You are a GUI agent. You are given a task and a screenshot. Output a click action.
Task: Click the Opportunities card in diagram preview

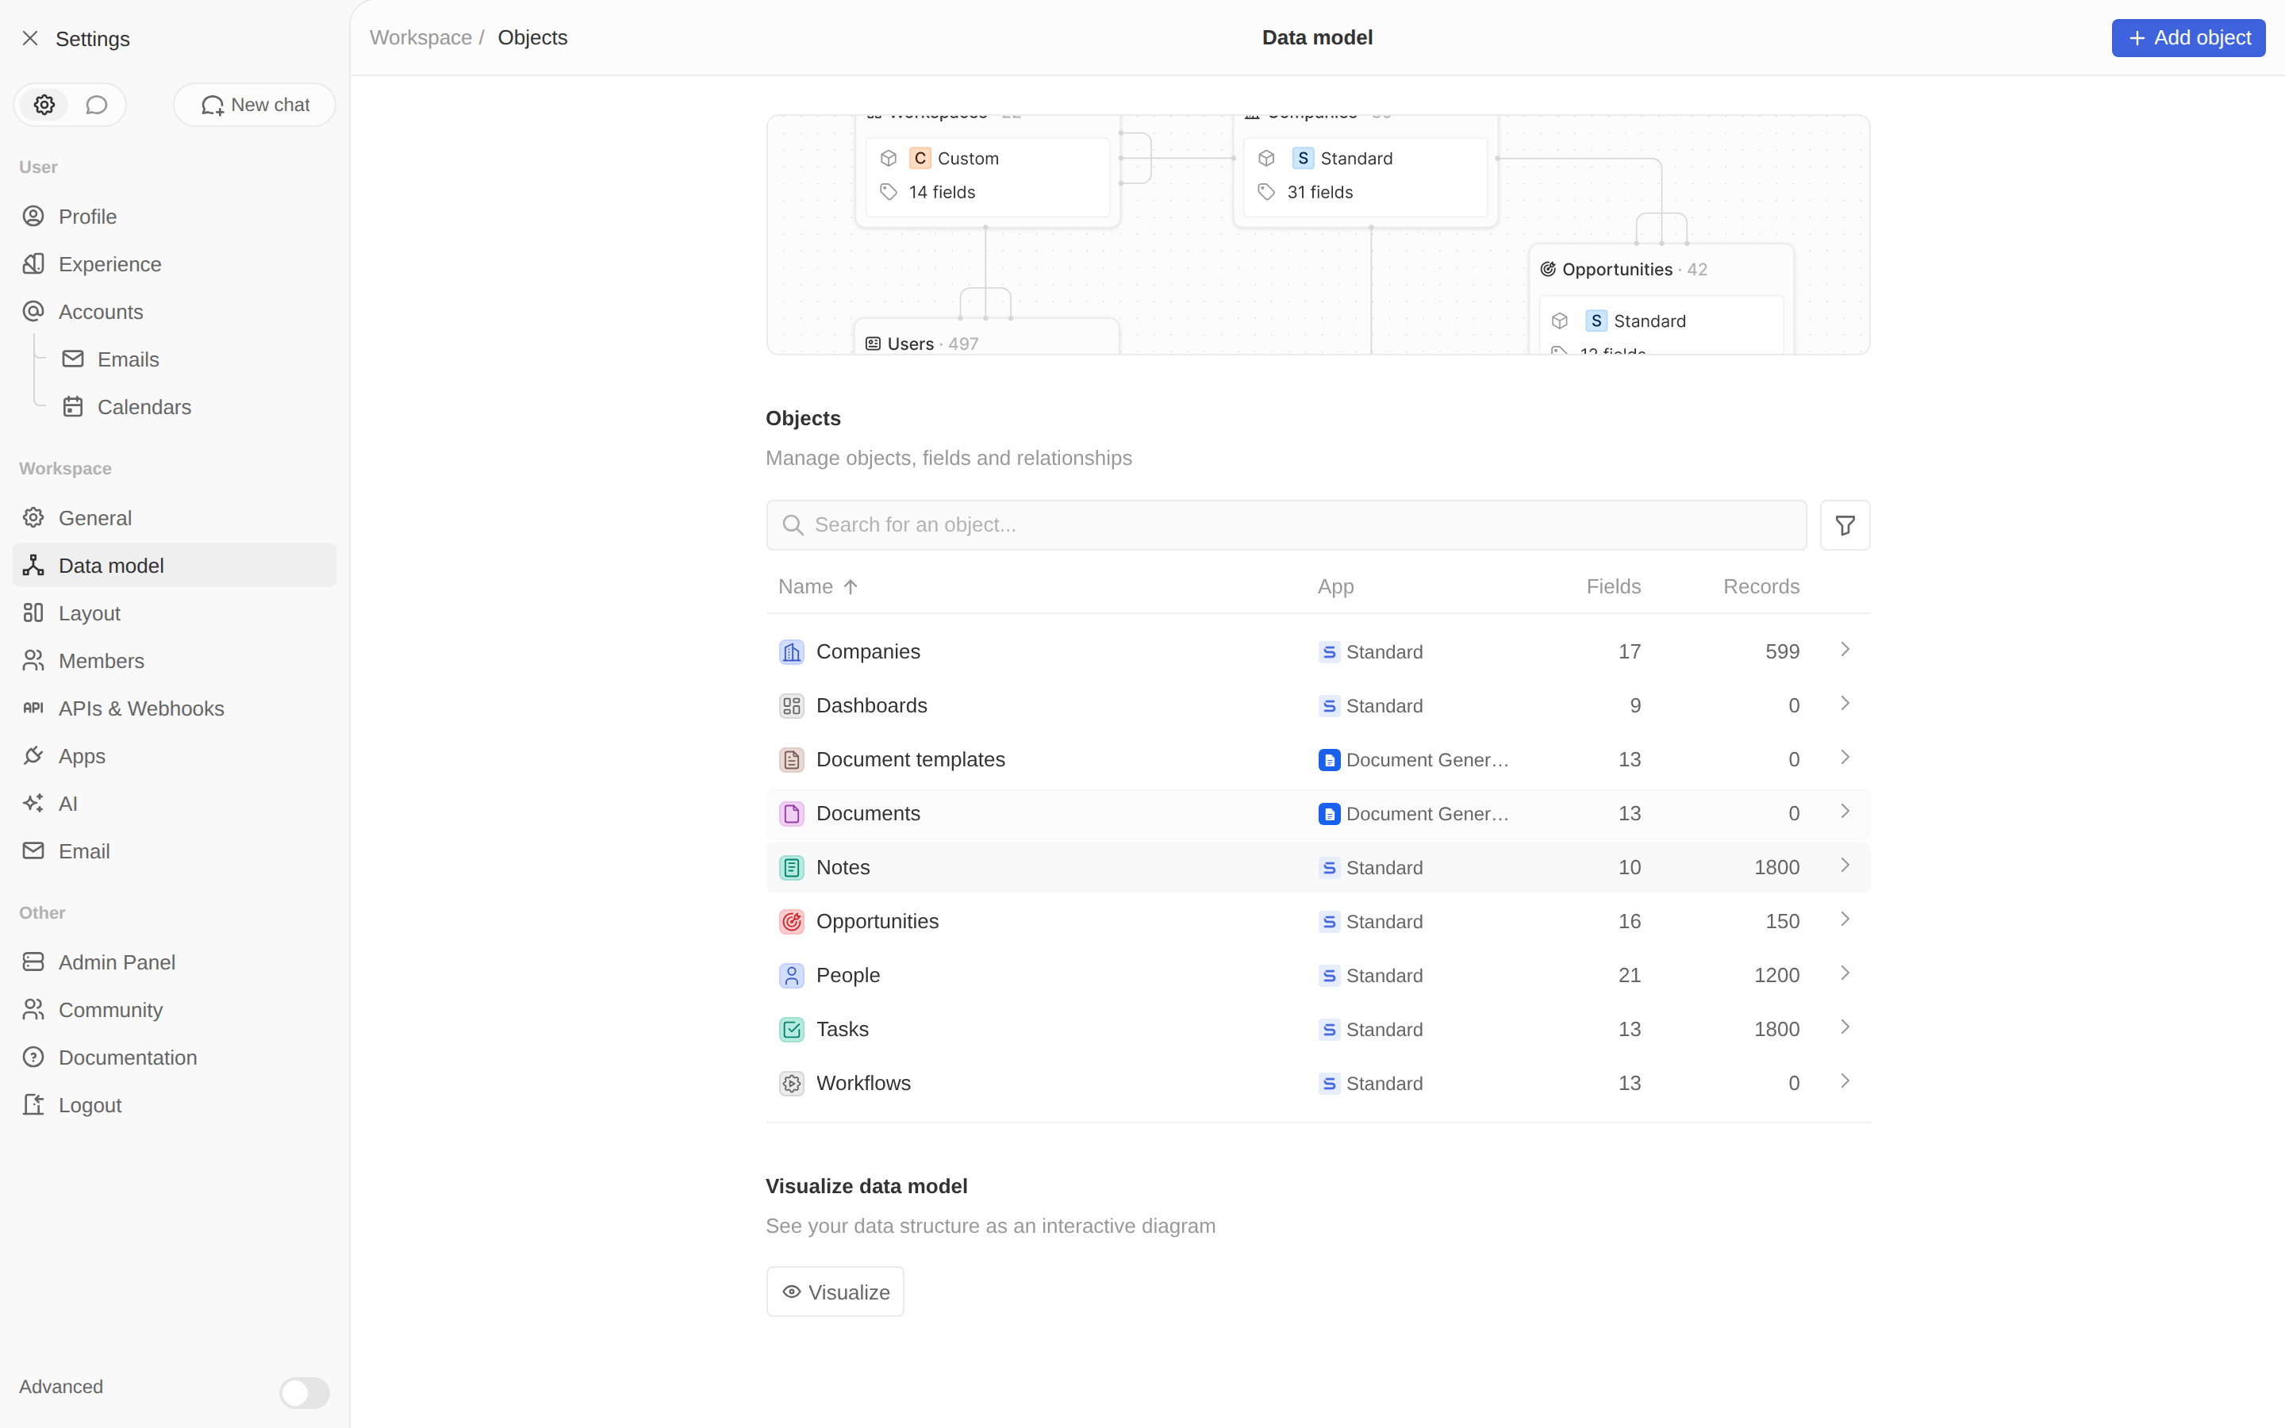click(1661, 299)
